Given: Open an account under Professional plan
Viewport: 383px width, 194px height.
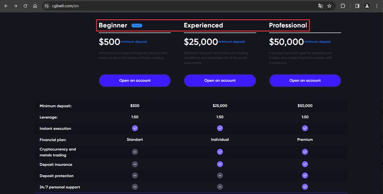Looking at the screenshot, I should [x=305, y=81].
